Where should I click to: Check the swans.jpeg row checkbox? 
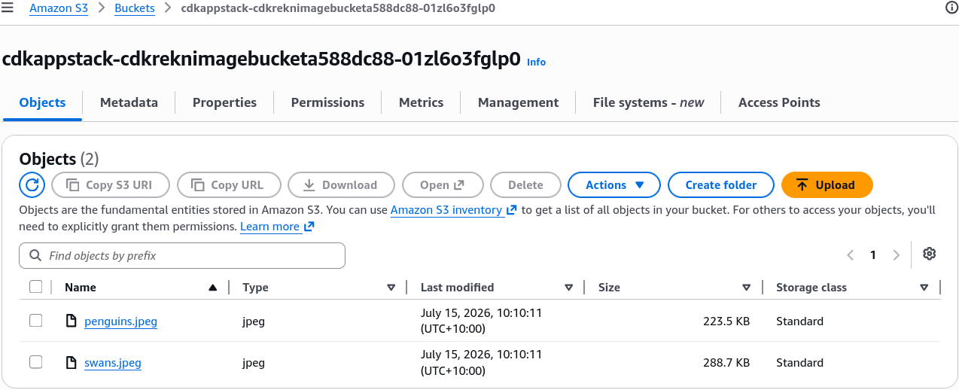coord(35,362)
